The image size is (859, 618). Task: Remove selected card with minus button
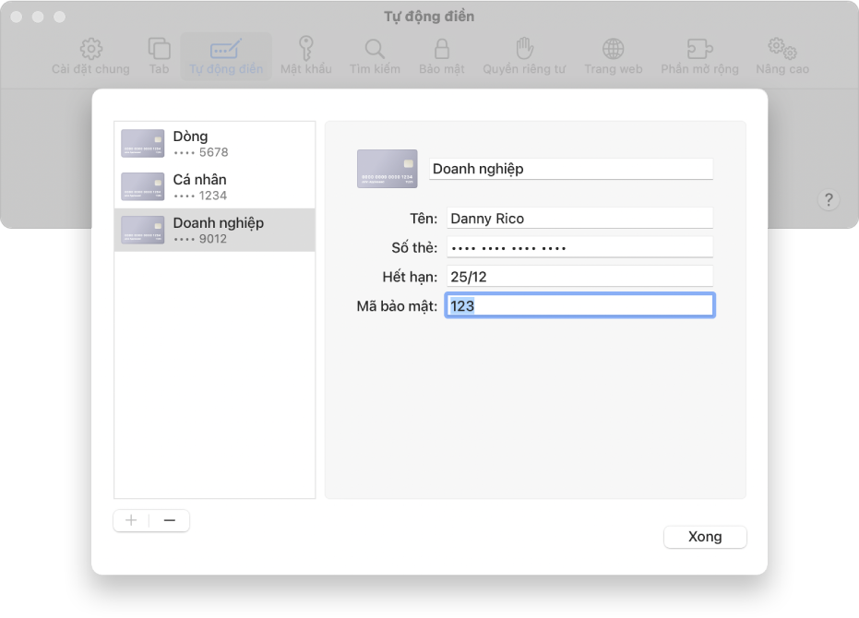coord(170,520)
